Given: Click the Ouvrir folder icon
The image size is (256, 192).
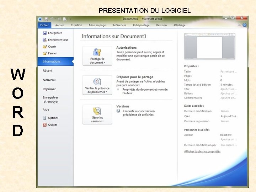Looking at the screenshot, I should click(44, 47).
